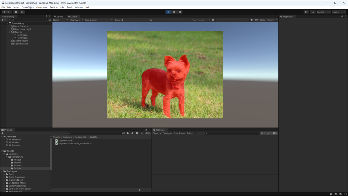Collapse the SampleApp scene in Hierarchy
The width and height of the screenshot is (348, 196).
(x=7, y=23)
